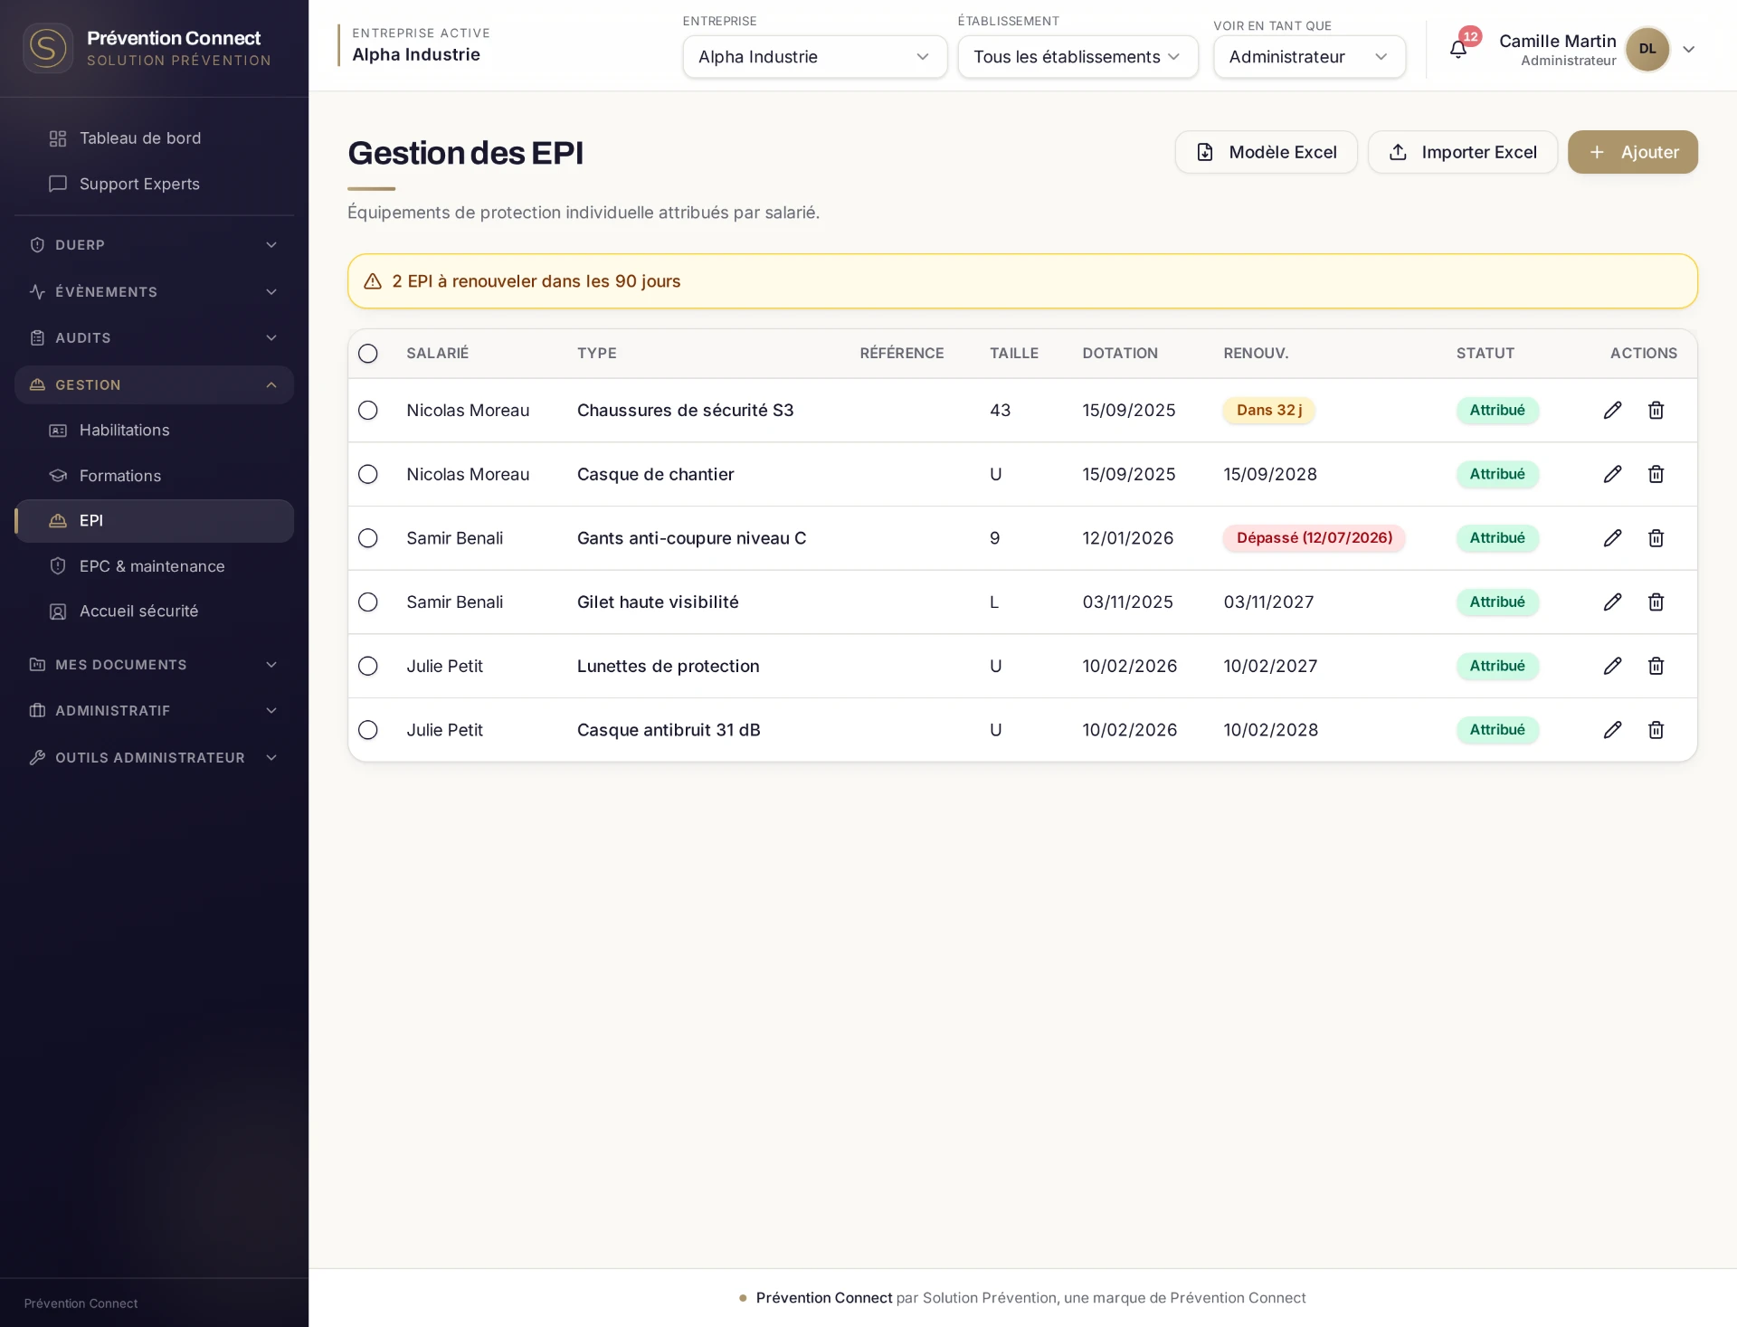1737x1327 pixels.
Task: Edit the Lunettes de protection row
Action: click(1612, 666)
